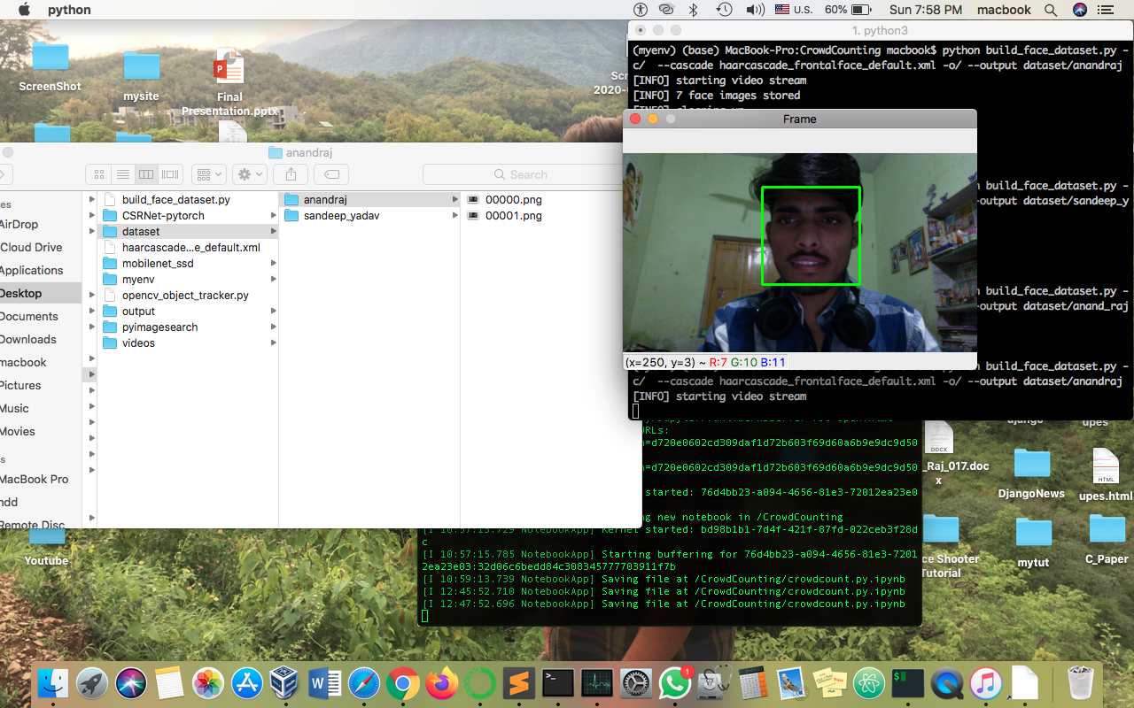This screenshot has height=708, width=1134.
Task: Open iTunes music icon in Dock
Action: click(985, 682)
